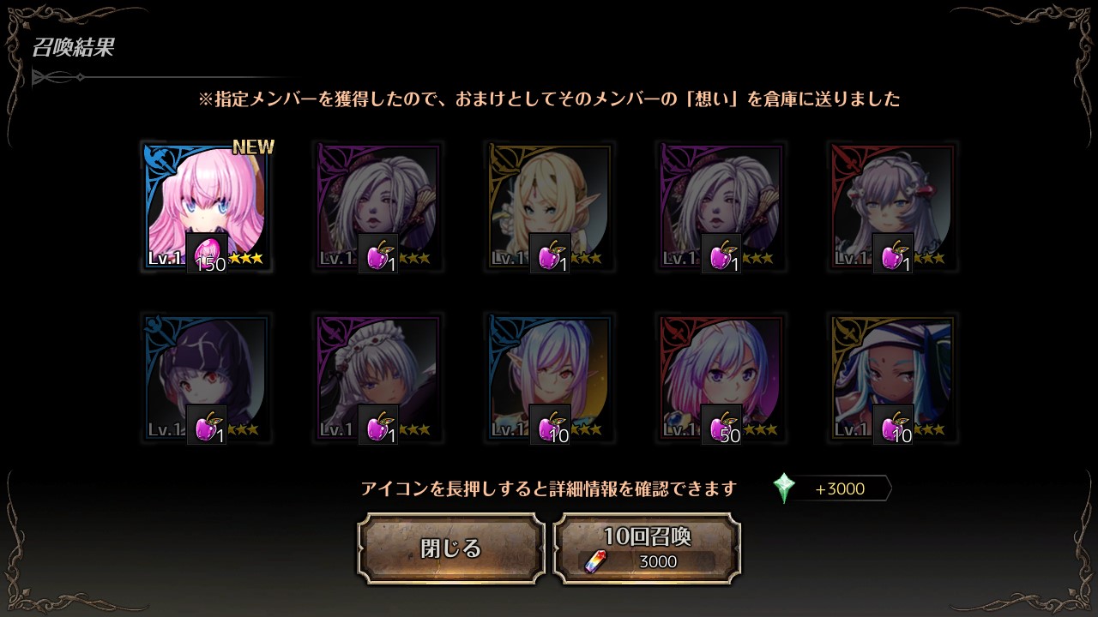Tap the +3000 crystal reward counter
This screenshot has height=617, width=1098.
click(x=840, y=488)
